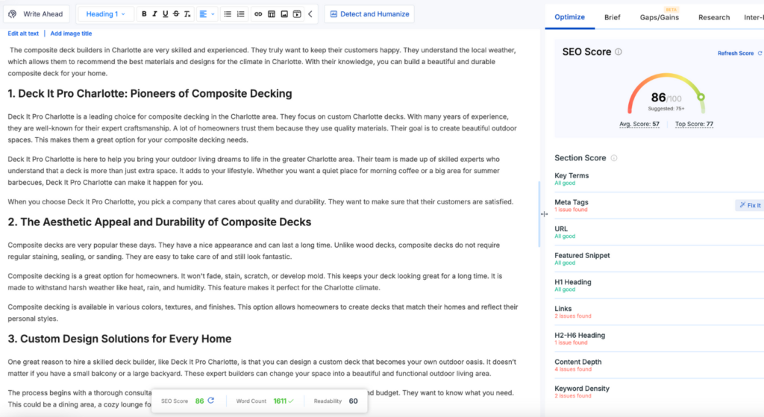Click heading 'Custom Design Solutions for Every Home'
The width and height of the screenshot is (764, 417).
click(120, 339)
